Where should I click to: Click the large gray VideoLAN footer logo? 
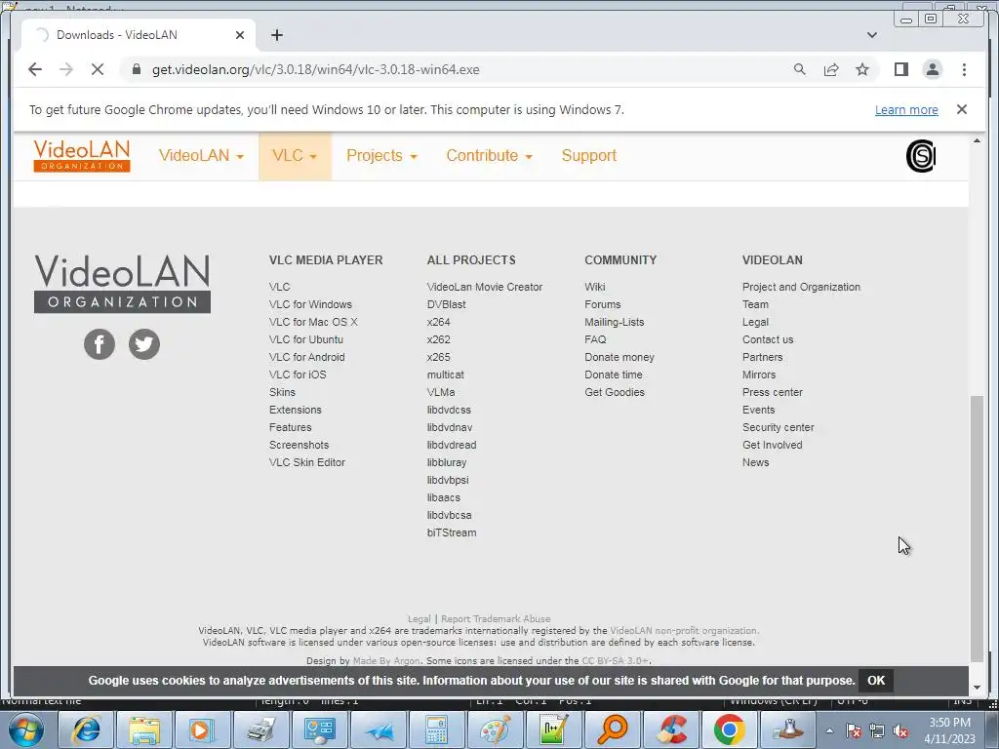[x=122, y=284]
